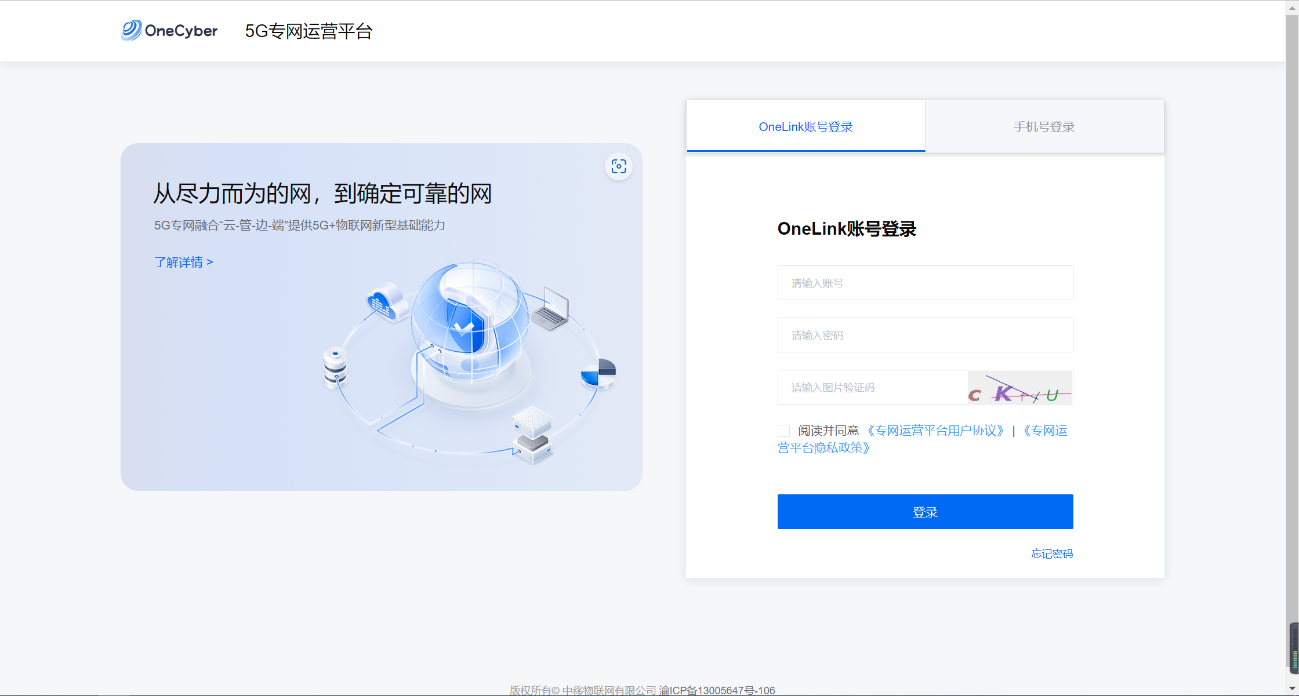Screen dimensions: 1299x696
Task: Click the laptop icon in illustration
Action: point(550,308)
